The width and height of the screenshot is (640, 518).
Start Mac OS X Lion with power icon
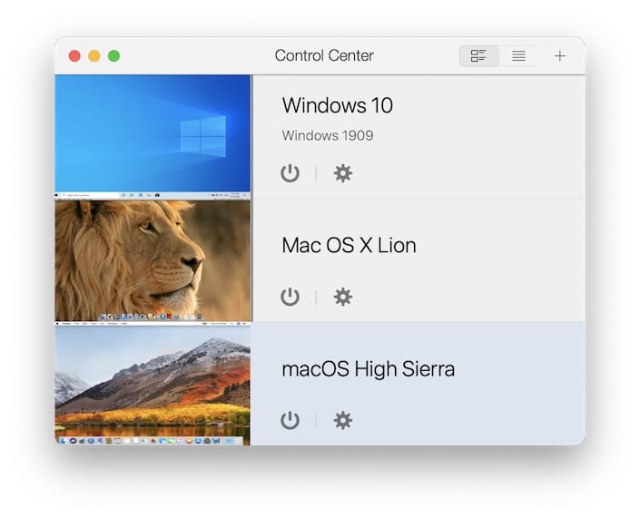(x=290, y=297)
